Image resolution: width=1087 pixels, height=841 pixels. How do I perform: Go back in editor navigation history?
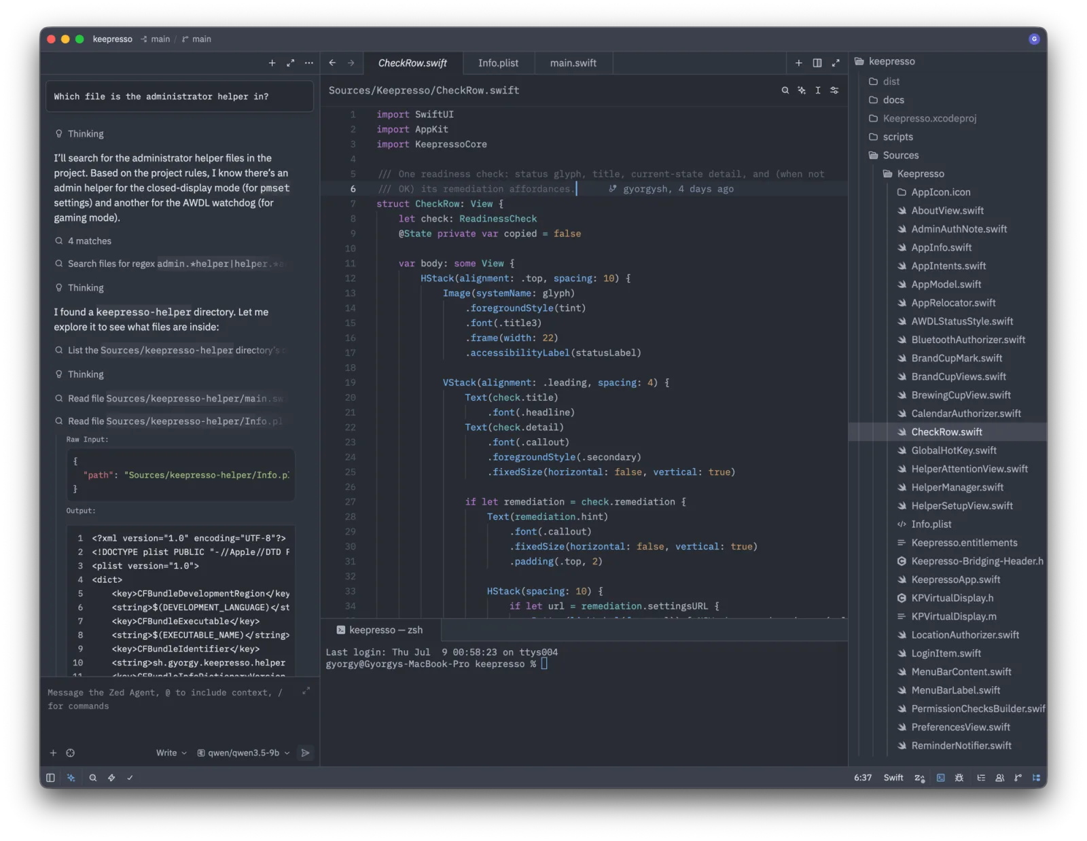point(332,62)
